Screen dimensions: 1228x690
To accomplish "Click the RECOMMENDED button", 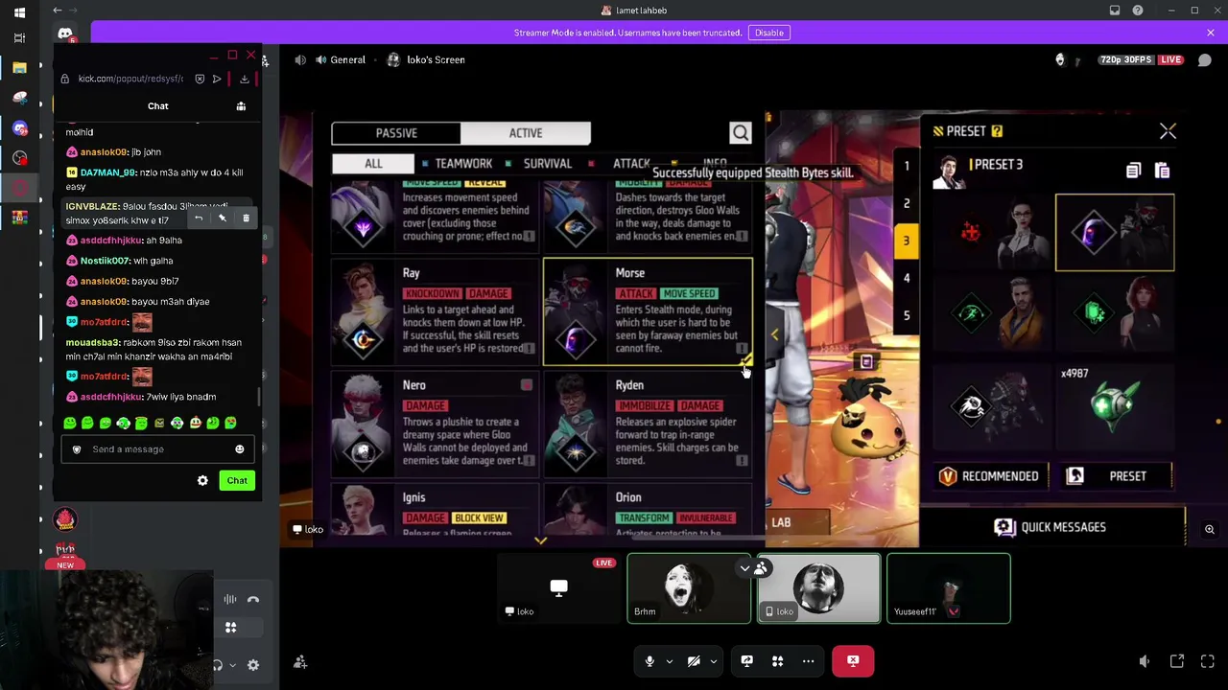I will pos(989,476).
